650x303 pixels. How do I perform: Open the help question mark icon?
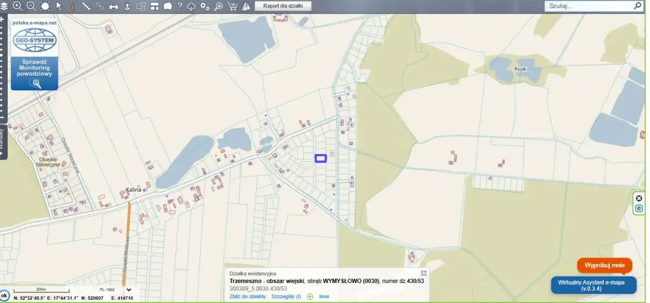pyautogui.click(x=180, y=6)
